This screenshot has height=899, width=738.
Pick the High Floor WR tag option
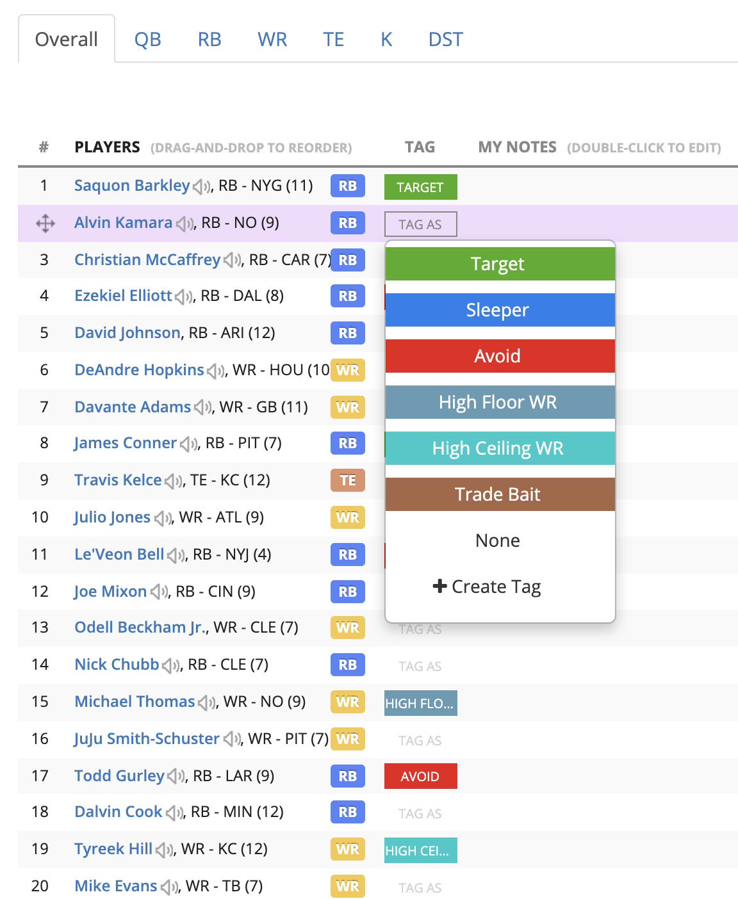[x=500, y=402]
